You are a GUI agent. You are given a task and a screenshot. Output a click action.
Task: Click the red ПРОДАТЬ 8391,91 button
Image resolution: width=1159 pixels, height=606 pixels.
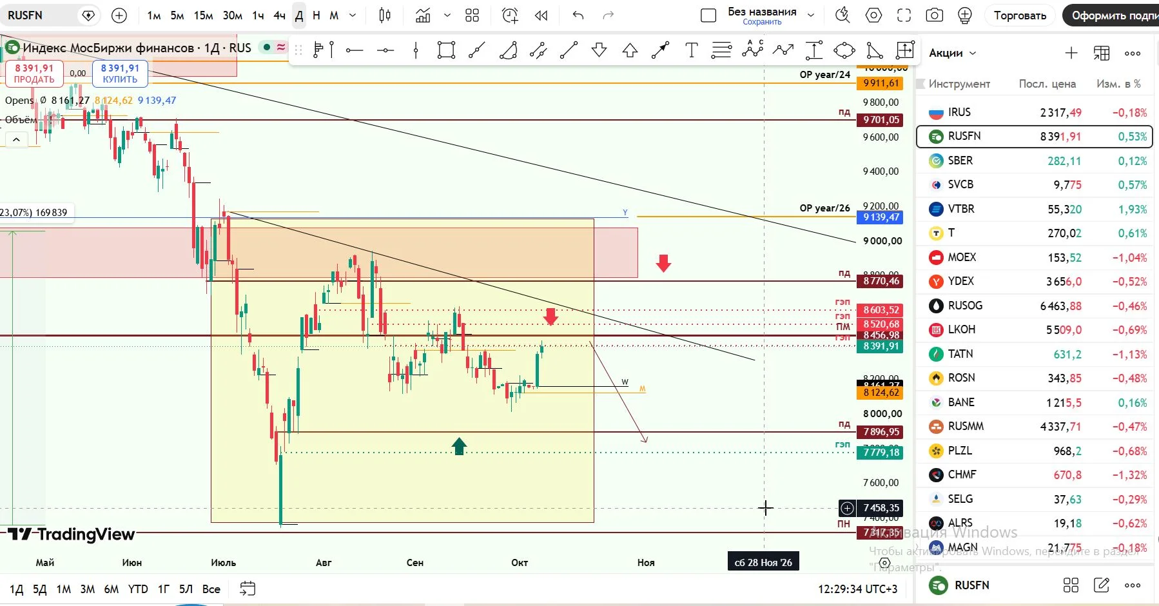34,73
